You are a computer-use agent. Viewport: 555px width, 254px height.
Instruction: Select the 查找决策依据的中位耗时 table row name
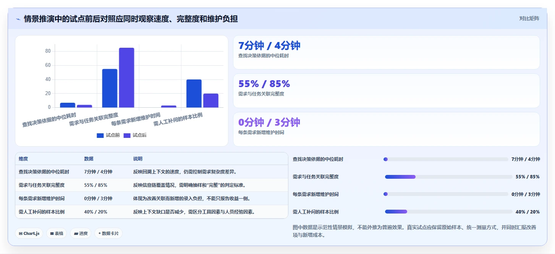click(x=44, y=172)
